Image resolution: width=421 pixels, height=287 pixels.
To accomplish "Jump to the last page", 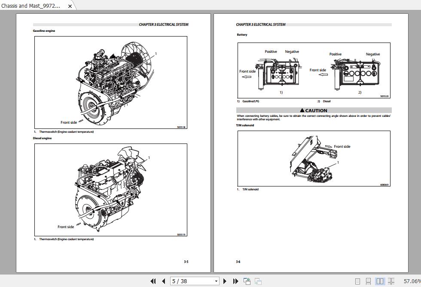I will coord(235,281).
